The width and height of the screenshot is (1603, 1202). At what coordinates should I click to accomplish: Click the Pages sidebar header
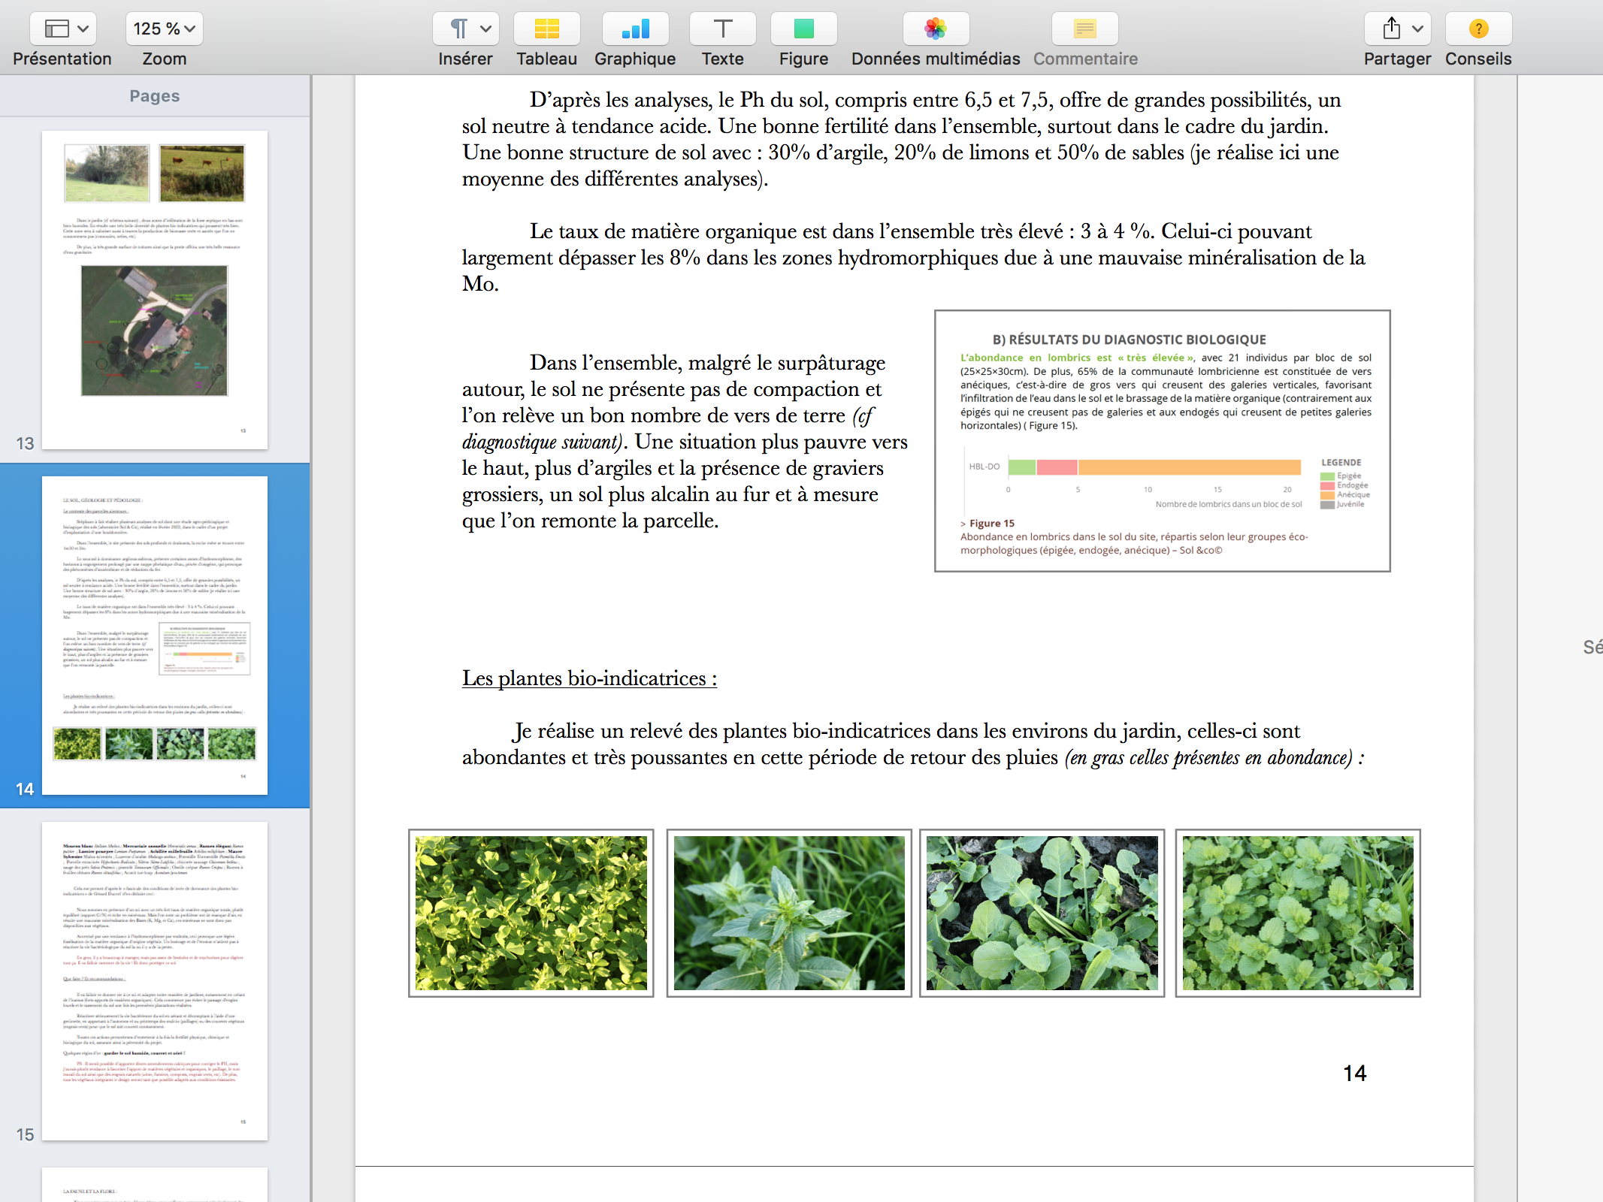click(155, 96)
